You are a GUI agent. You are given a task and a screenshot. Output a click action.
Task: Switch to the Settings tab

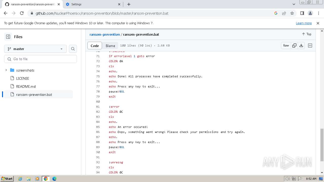(x=92, y=4)
